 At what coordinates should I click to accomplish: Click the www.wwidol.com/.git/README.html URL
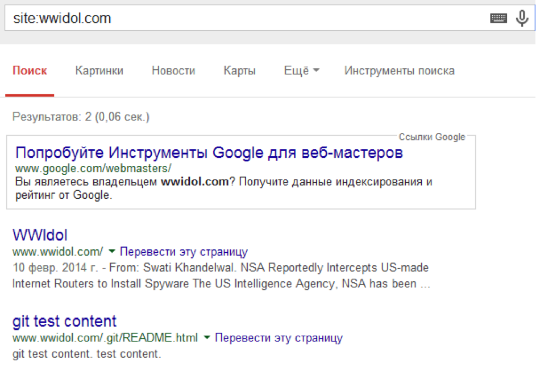coord(105,338)
